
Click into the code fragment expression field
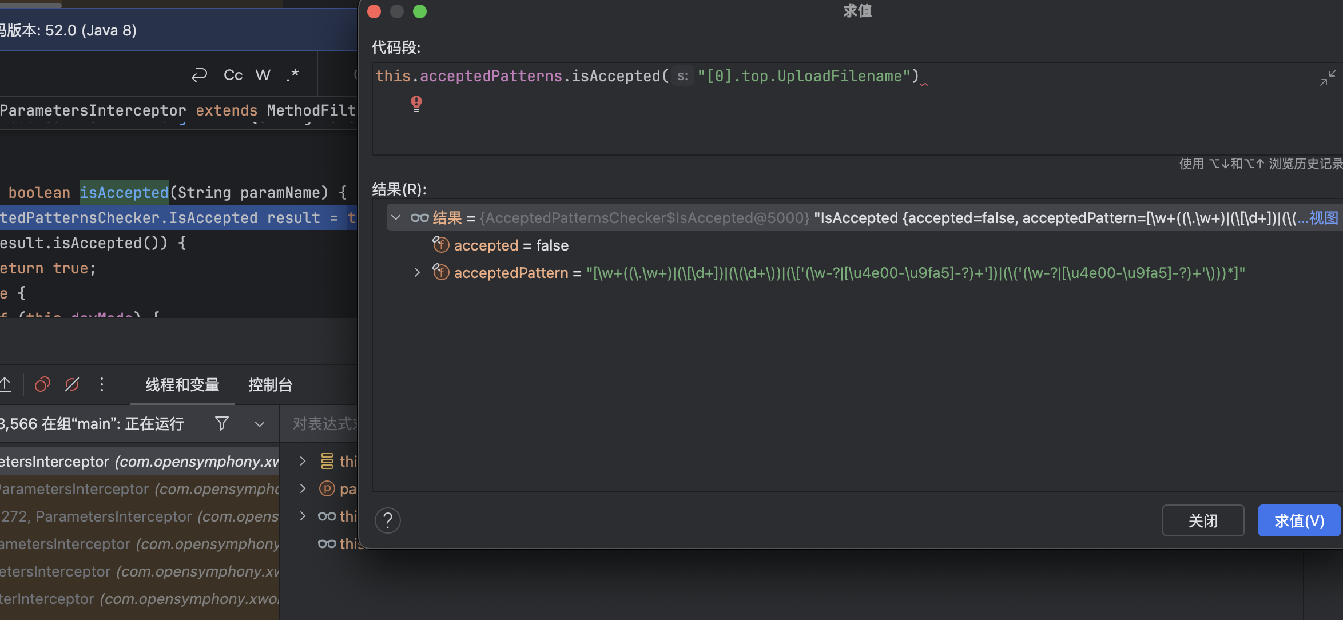pyautogui.click(x=857, y=109)
